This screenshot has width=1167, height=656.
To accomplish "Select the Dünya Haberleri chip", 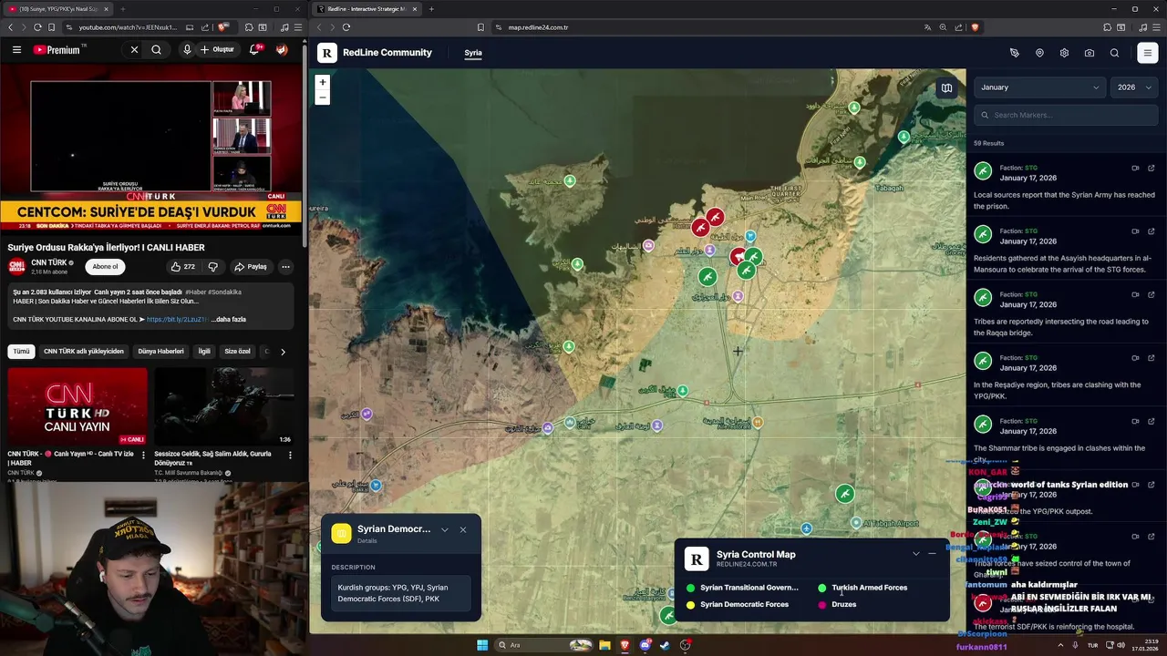I will pos(160,351).
